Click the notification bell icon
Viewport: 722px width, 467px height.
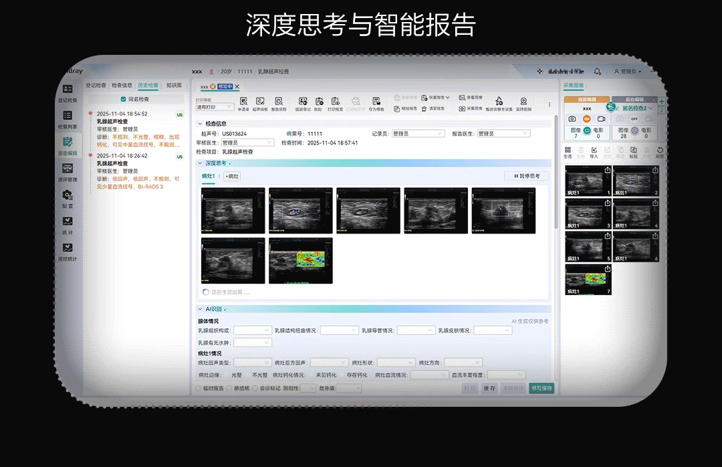597,72
